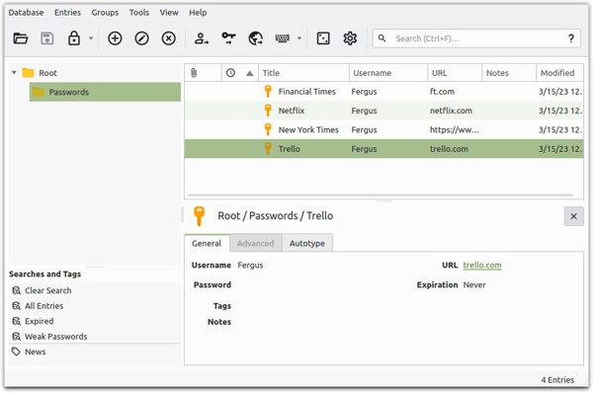Click the netflix.com URL cell
Screen dimensions: 593x393
[451, 111]
